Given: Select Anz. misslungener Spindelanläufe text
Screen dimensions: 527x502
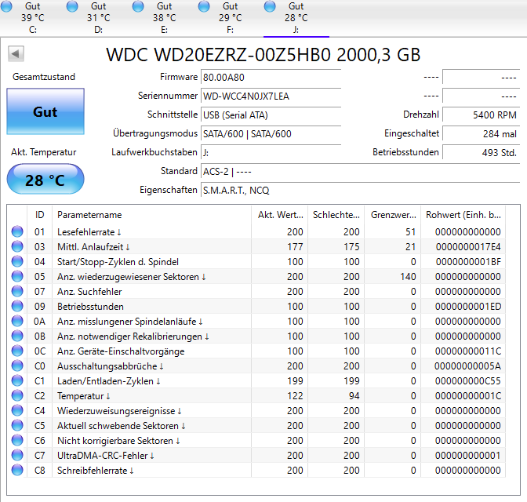Looking at the screenshot, I should coord(130,322).
